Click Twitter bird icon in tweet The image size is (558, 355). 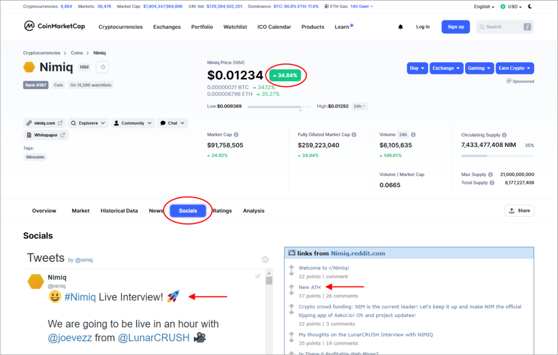pyautogui.click(x=258, y=276)
